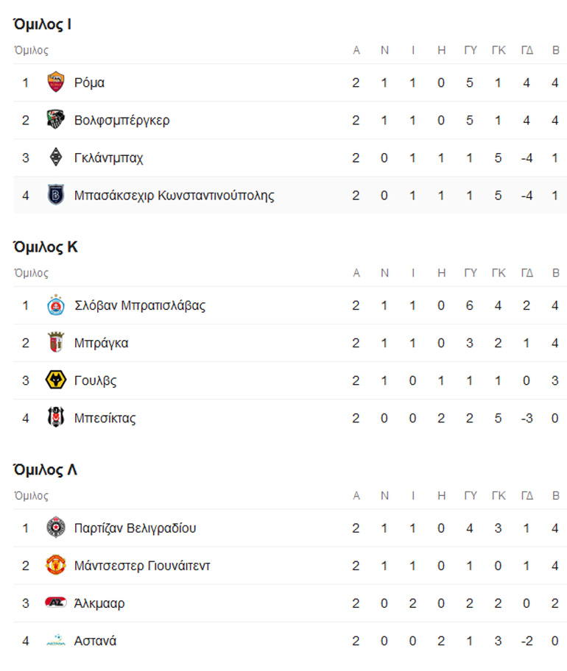The height and width of the screenshot is (671, 567).
Task: Click the Wolfsberger club logo
Action: click(x=56, y=120)
